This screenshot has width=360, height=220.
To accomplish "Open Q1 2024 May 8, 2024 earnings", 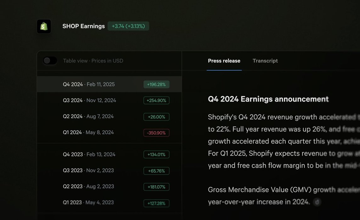I will click(x=88, y=132).
